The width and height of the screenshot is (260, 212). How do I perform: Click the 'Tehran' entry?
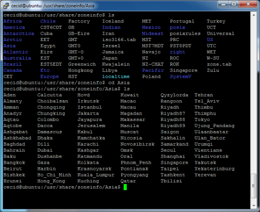click(204, 95)
